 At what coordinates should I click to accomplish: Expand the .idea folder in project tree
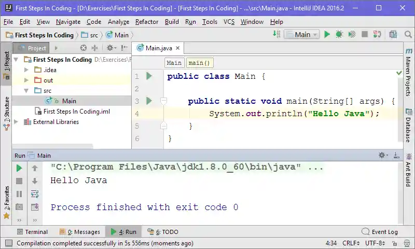[26, 70]
